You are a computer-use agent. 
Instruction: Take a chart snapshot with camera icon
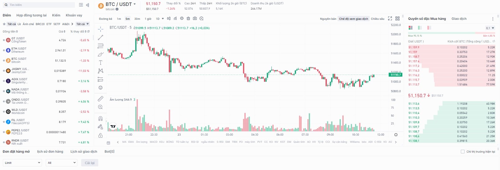[x=195, y=19]
